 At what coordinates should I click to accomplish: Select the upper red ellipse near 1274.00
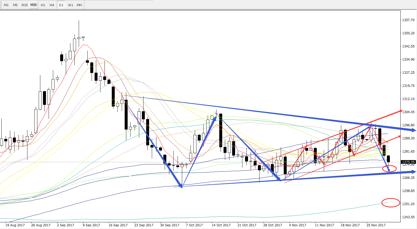pyautogui.click(x=389, y=169)
